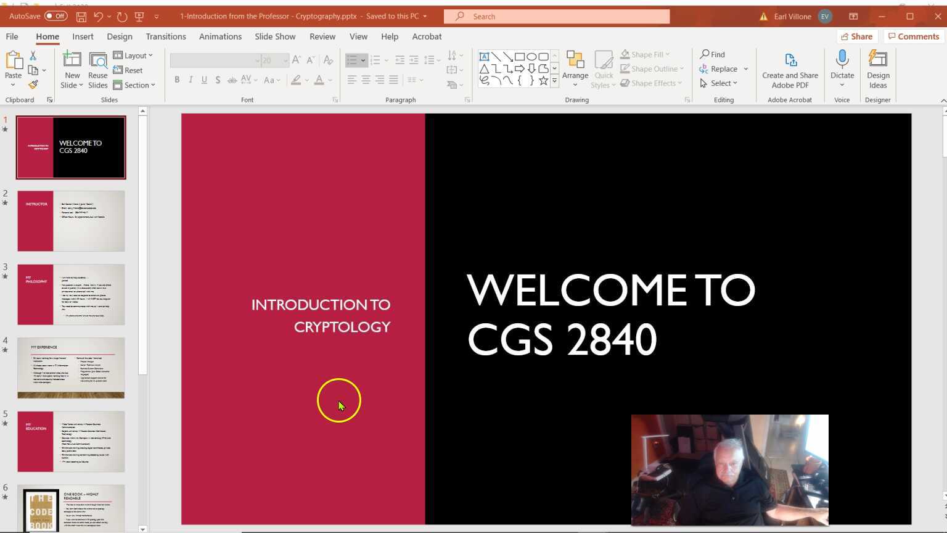Open Create and Share Adobe PDF
Viewport: 947px width, 533px height.
click(x=790, y=68)
